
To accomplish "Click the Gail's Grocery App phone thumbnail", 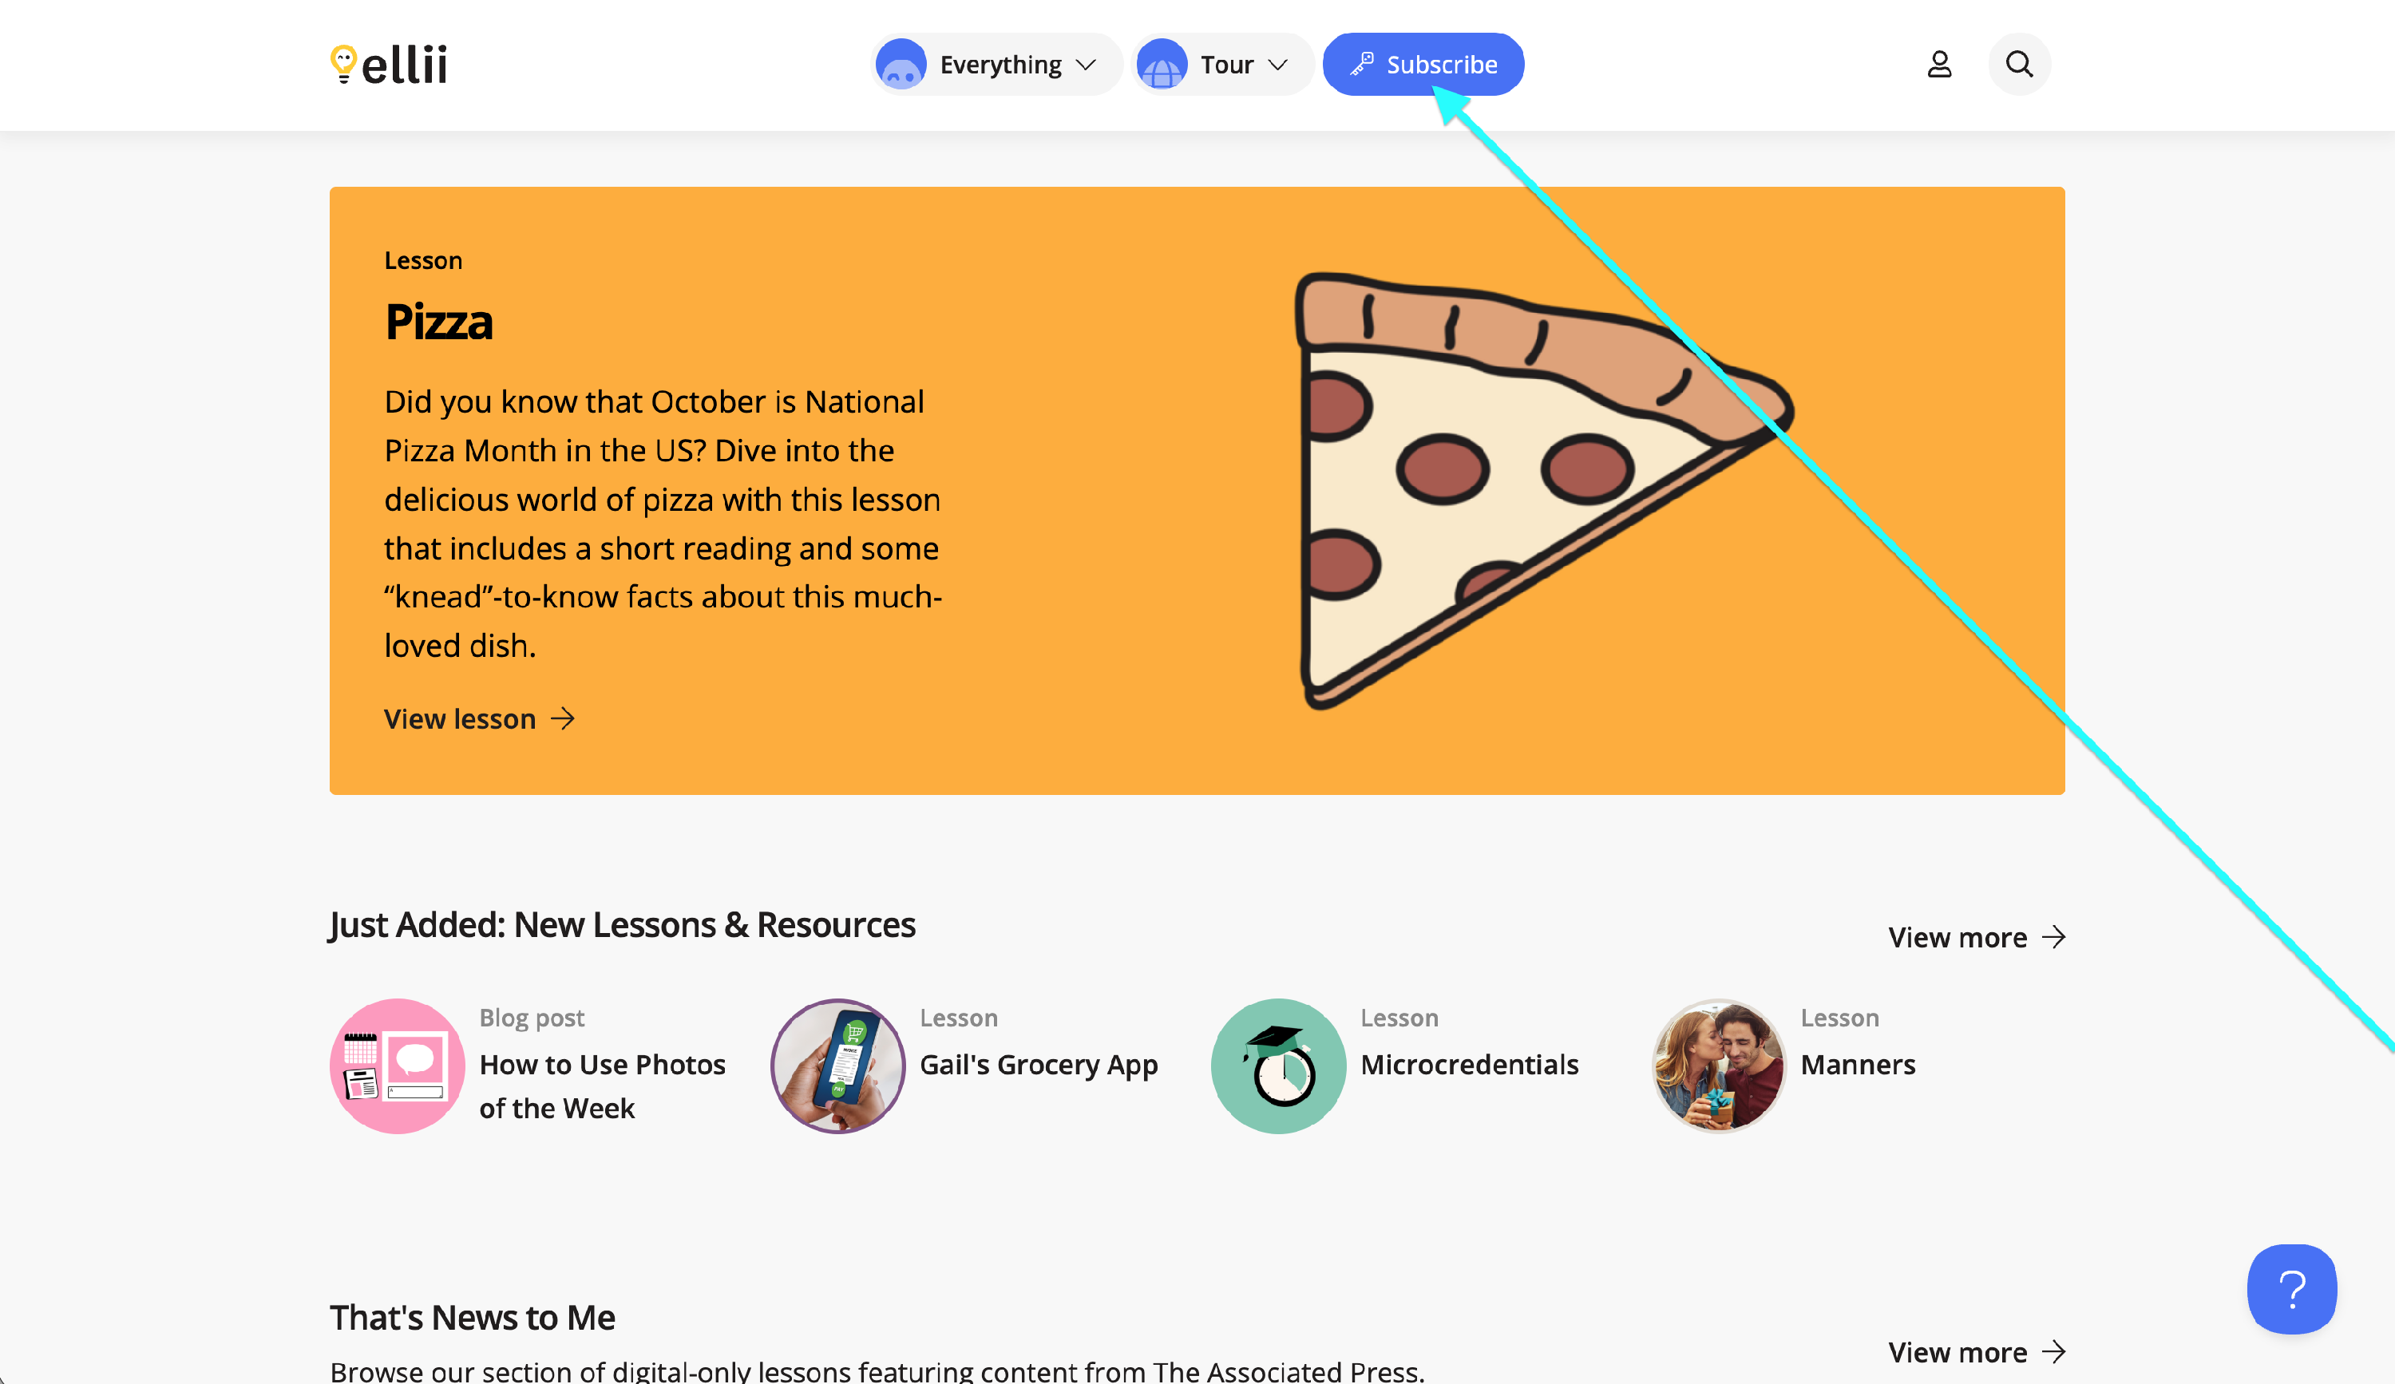I will (x=837, y=1065).
